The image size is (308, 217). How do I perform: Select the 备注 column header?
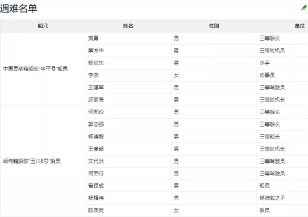click(x=299, y=26)
